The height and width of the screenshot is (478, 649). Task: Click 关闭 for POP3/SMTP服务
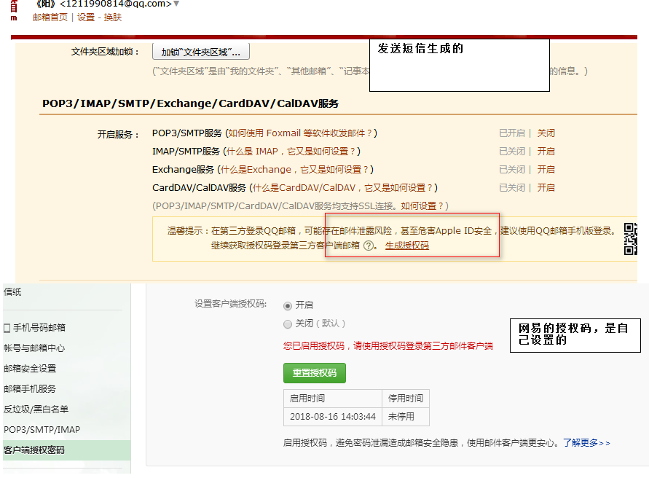coord(546,133)
